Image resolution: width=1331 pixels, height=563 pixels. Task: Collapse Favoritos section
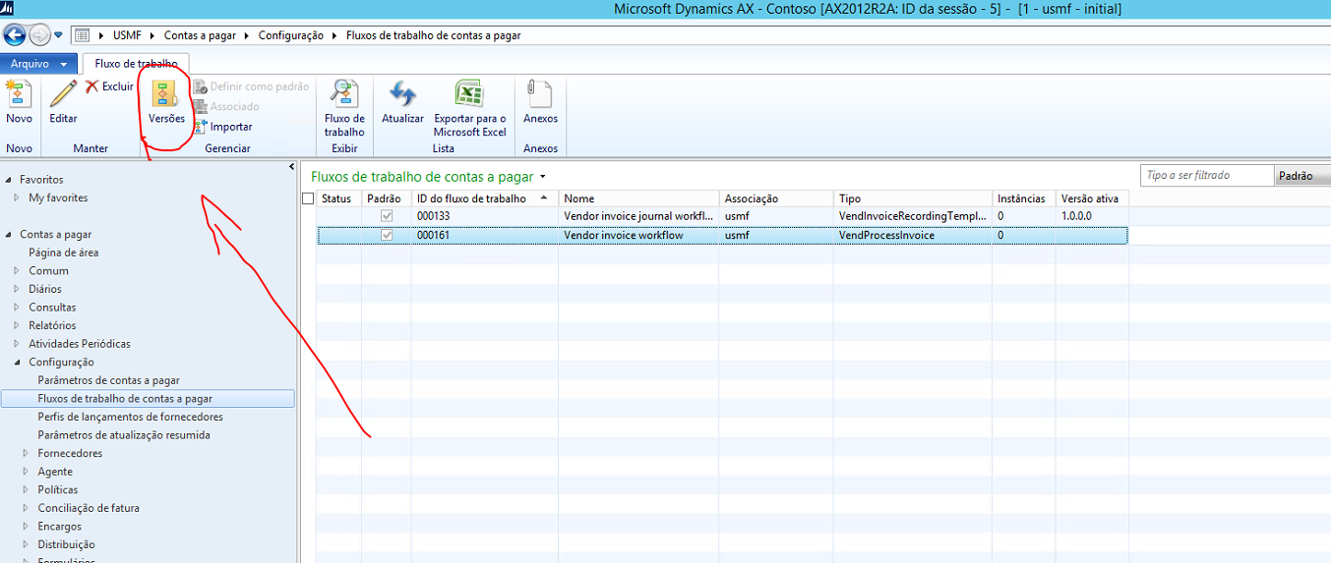(10, 180)
